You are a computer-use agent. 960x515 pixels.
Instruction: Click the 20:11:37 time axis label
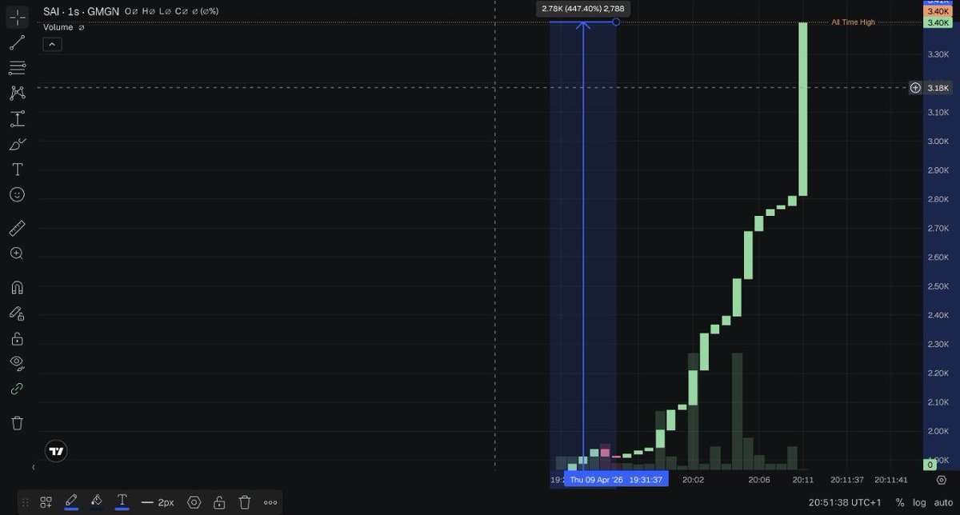point(847,480)
